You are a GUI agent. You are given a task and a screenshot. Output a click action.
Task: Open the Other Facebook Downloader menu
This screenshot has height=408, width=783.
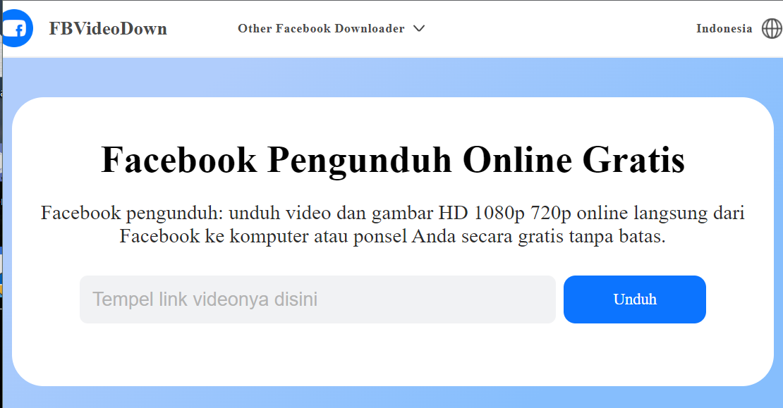point(321,29)
